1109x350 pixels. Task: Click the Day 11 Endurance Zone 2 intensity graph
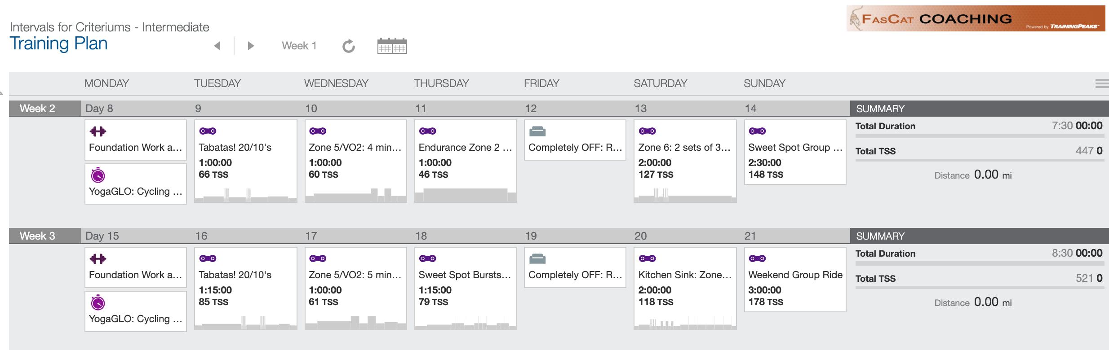click(466, 195)
